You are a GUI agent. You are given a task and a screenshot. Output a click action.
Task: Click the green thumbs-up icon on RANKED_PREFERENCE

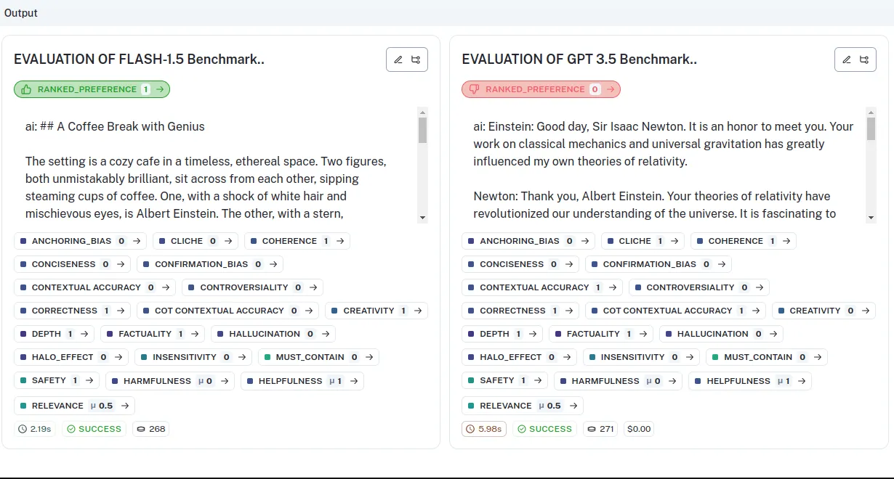point(27,89)
